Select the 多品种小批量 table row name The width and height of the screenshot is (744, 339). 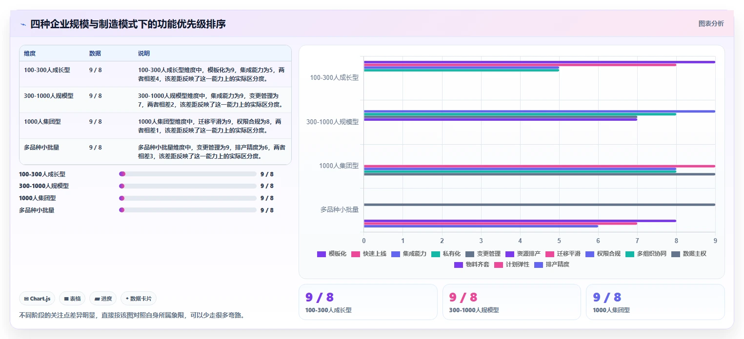tap(41, 148)
